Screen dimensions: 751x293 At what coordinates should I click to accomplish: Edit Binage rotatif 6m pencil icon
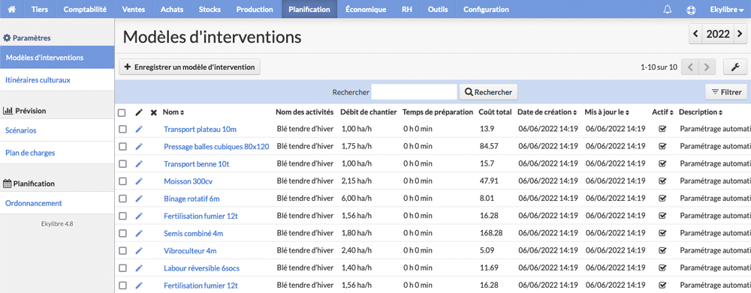[x=139, y=199]
